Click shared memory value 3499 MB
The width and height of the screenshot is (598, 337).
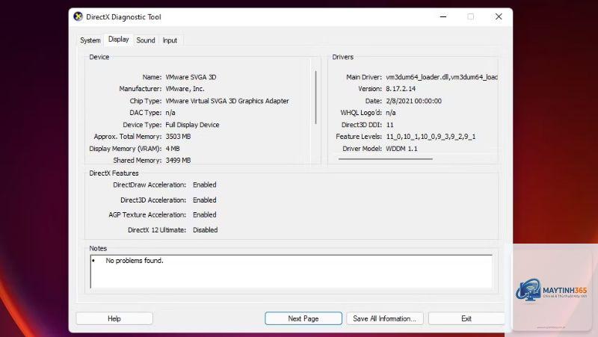(178, 161)
